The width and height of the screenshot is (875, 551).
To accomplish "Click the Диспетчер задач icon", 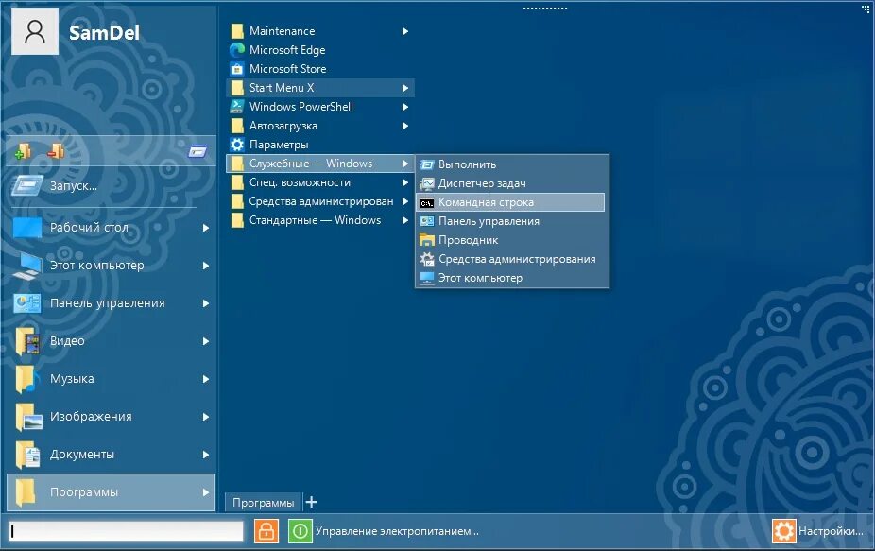I will click(427, 183).
